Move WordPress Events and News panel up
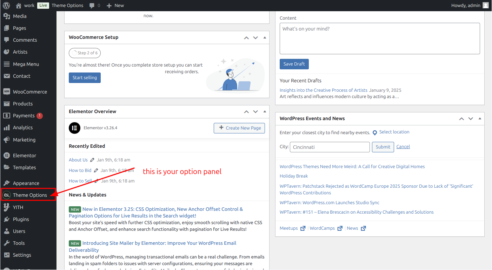Image resolution: width=492 pixels, height=270 pixels. (461, 119)
